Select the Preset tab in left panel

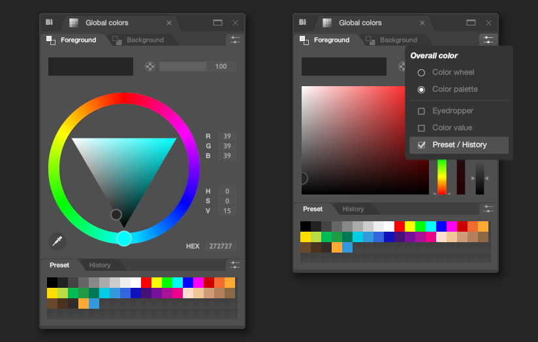tap(59, 265)
